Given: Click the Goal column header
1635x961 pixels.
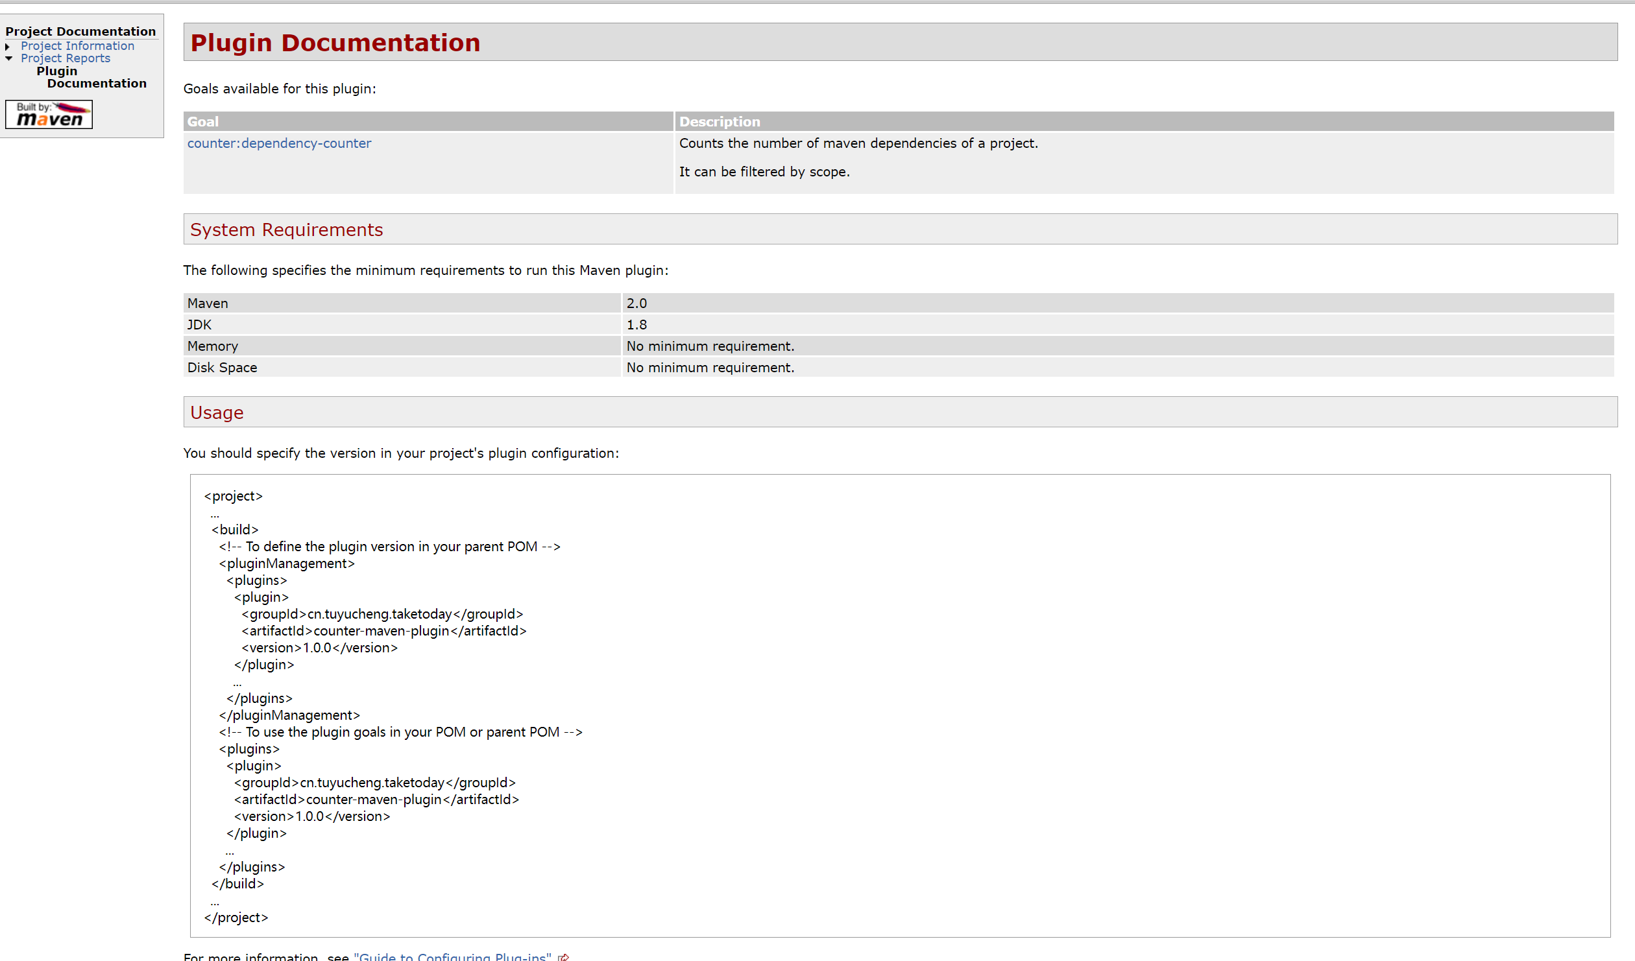Looking at the screenshot, I should [428, 121].
